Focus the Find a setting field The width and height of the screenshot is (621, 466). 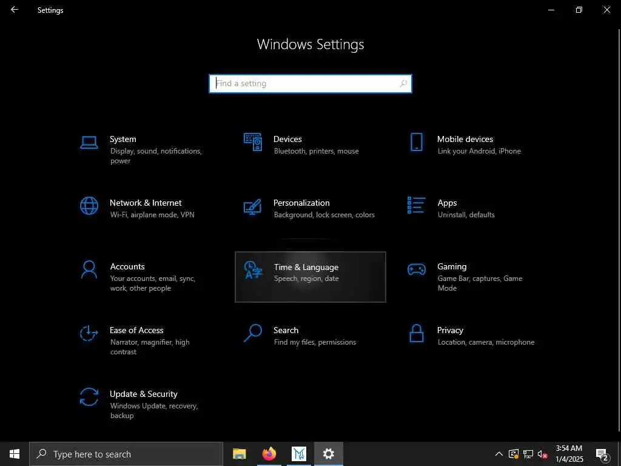pyautogui.click(x=310, y=84)
